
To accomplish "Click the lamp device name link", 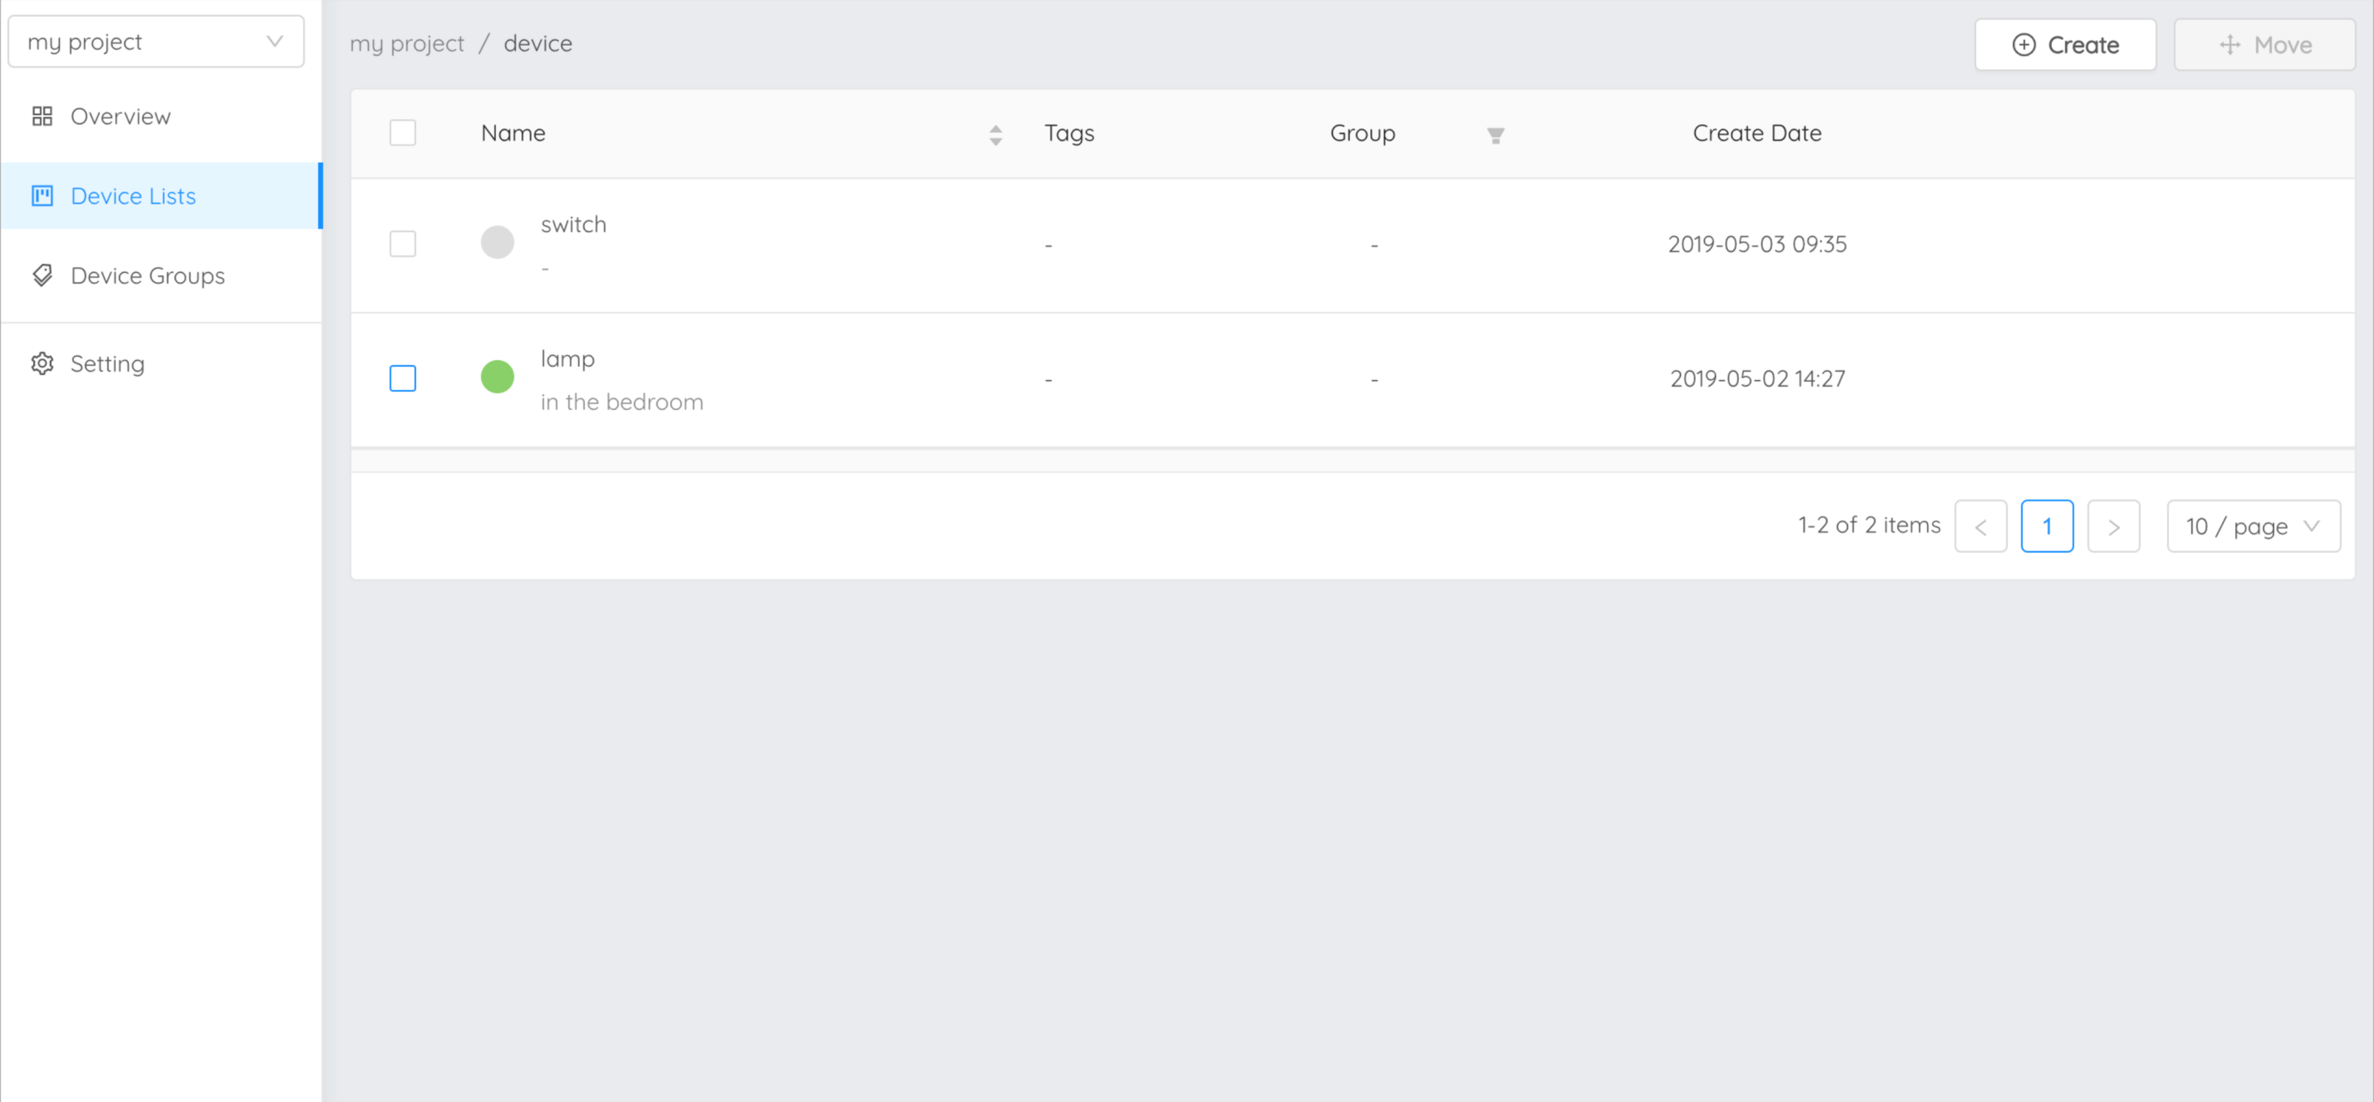I will (568, 358).
